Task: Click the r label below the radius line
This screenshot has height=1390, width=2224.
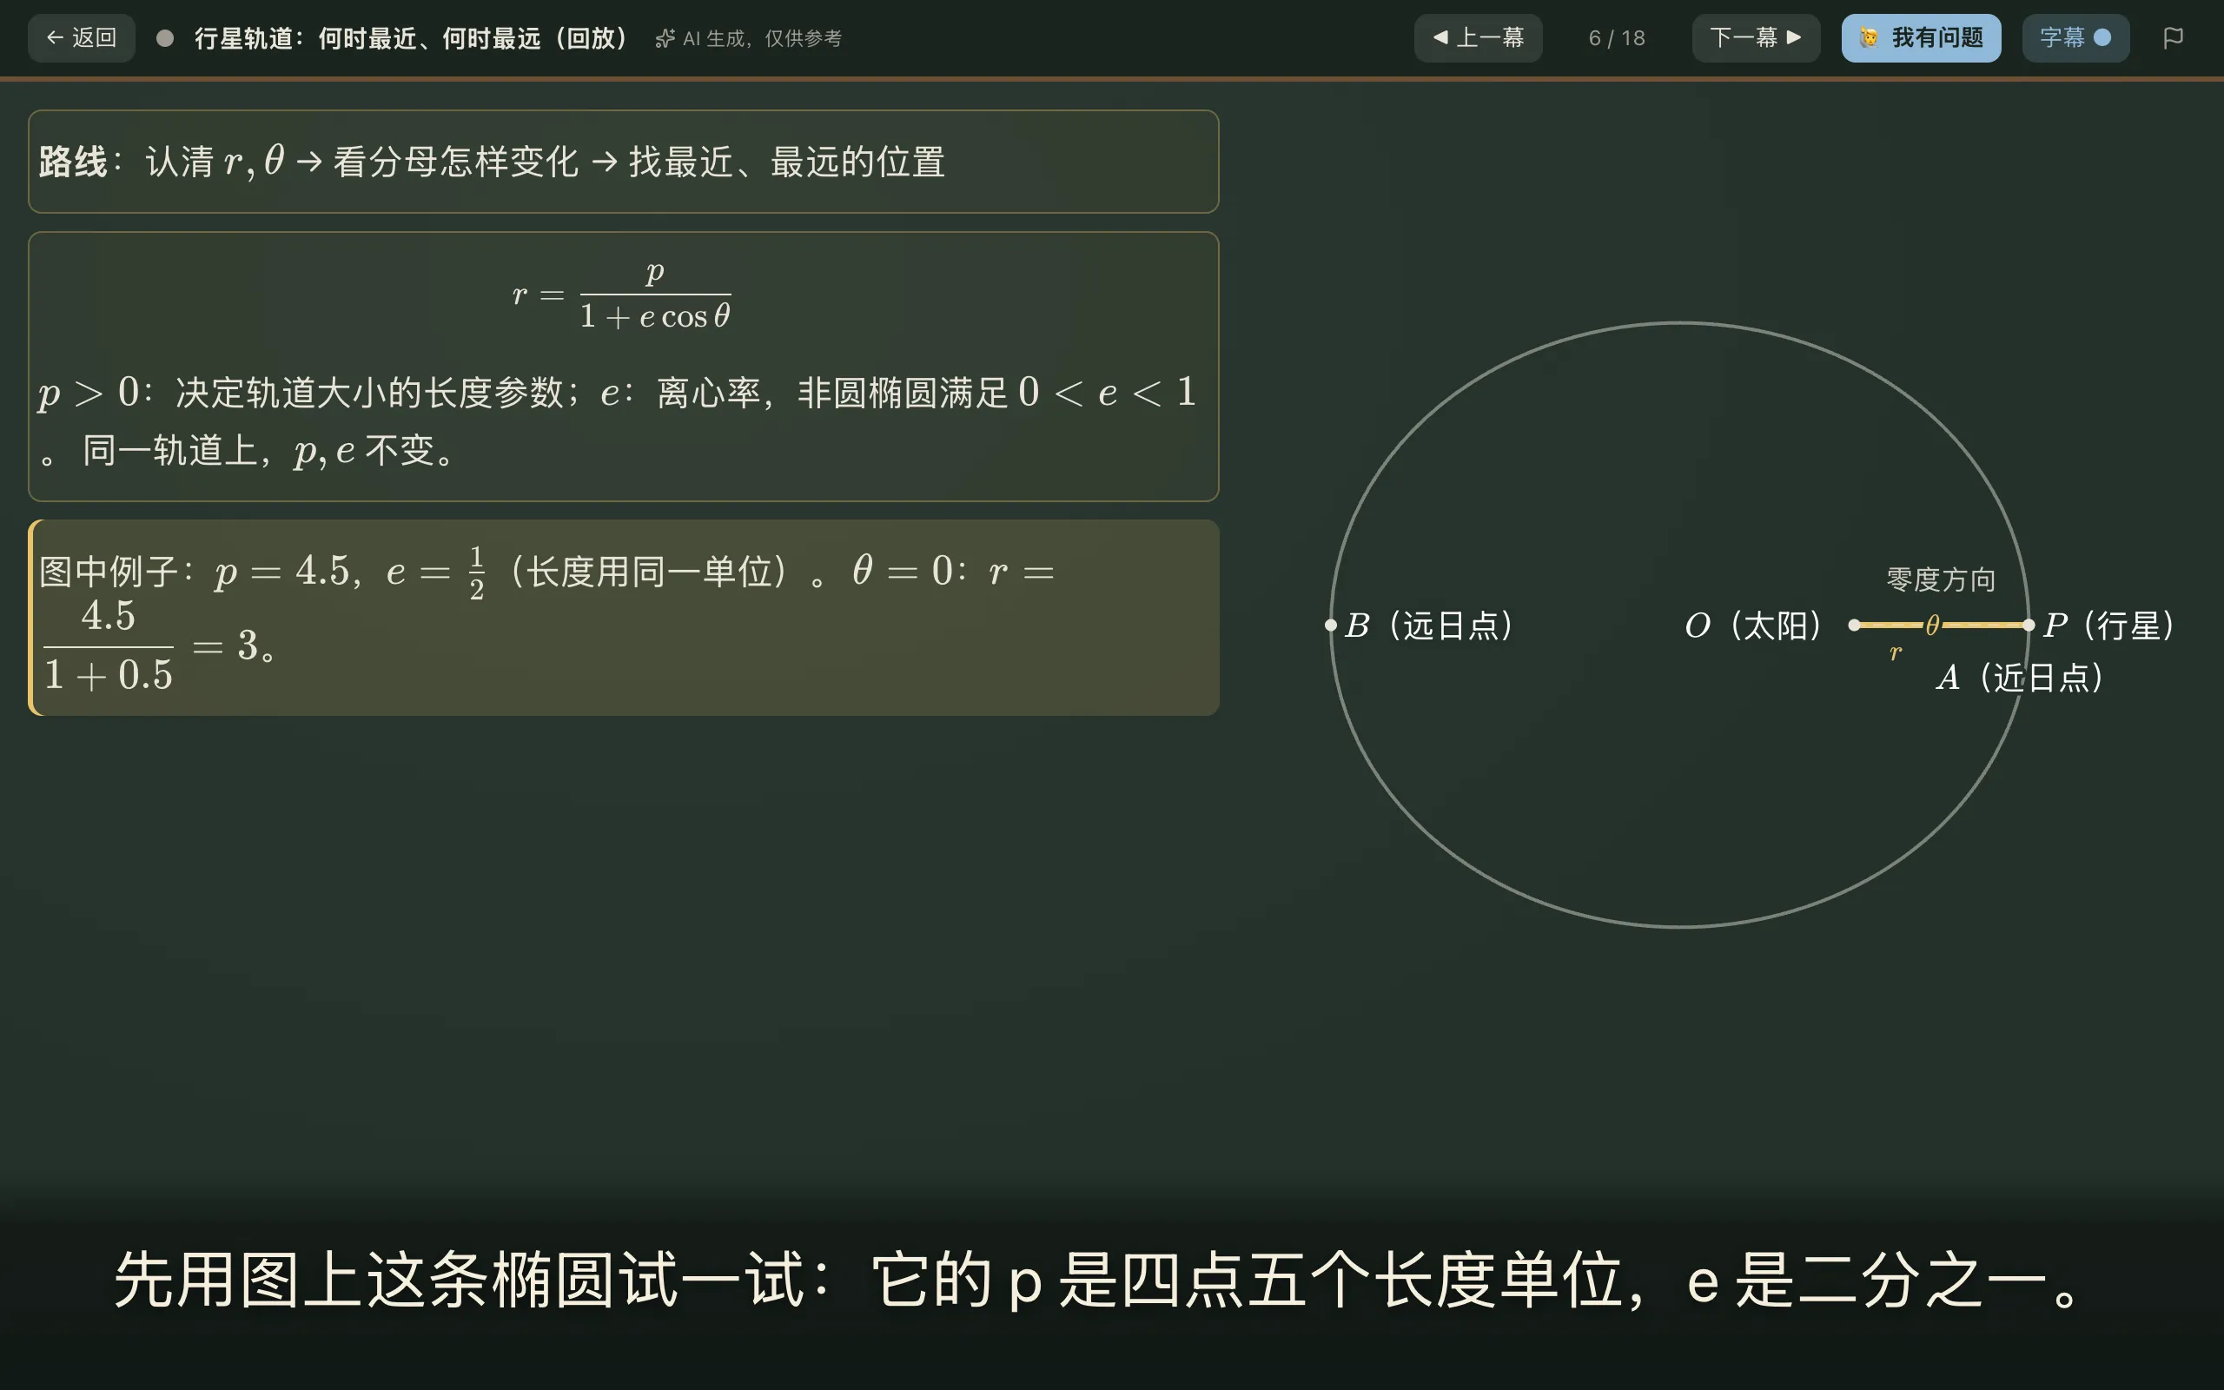Action: point(1895,652)
